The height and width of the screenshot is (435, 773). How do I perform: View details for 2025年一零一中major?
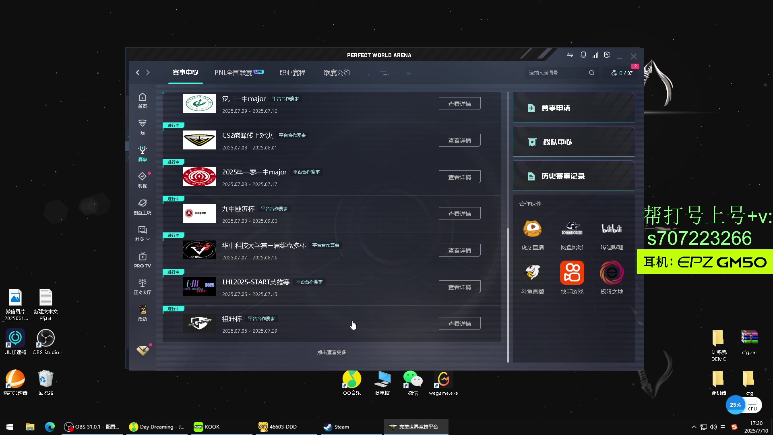(459, 177)
